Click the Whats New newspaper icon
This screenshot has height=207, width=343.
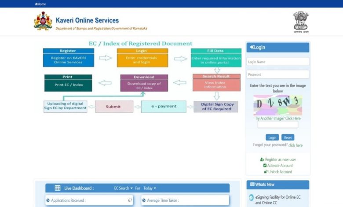[252, 185]
